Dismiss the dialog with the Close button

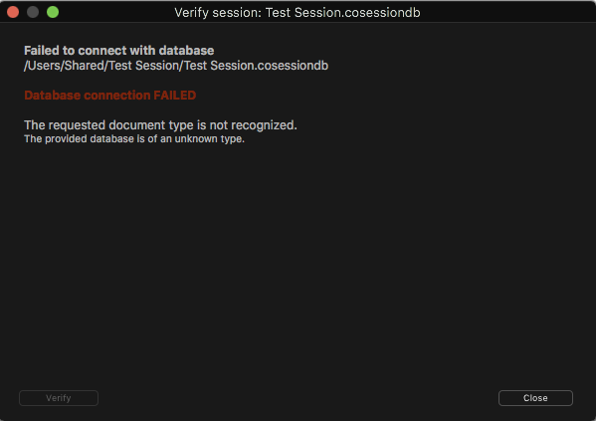click(x=535, y=398)
